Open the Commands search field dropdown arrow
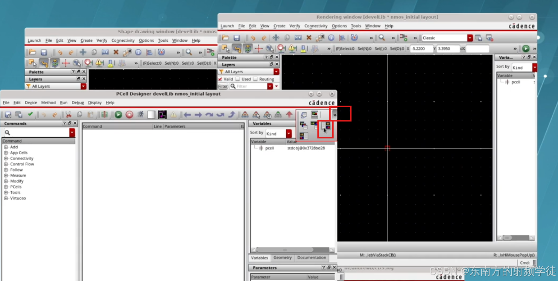The height and width of the screenshot is (281, 558). click(72, 133)
